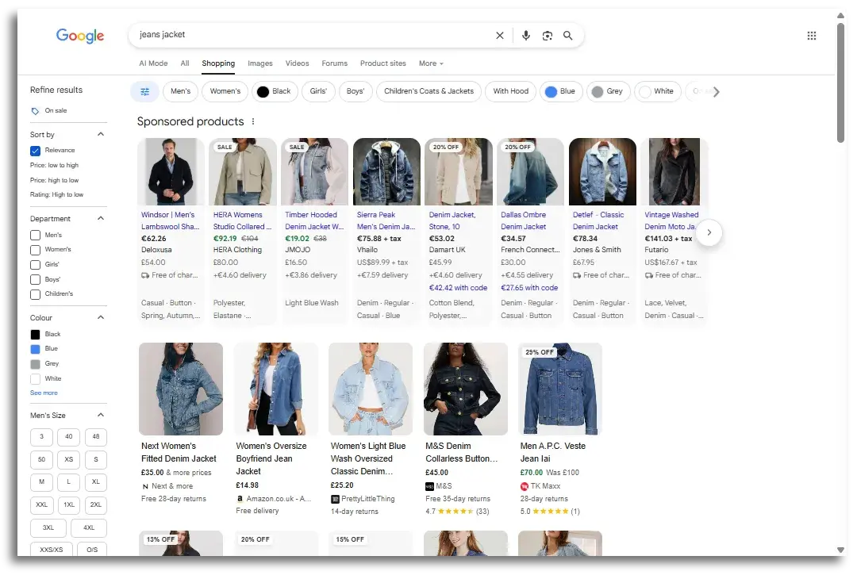The height and width of the screenshot is (579, 857).
Task: Select the Children's Coats & Jackets chip
Action: pos(429,91)
